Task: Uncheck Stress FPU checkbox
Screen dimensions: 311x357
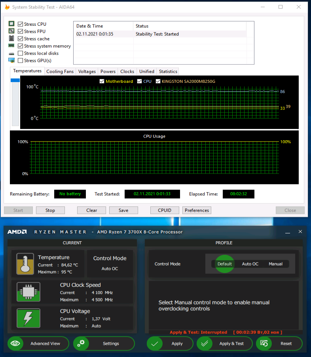Action: [x=20, y=31]
